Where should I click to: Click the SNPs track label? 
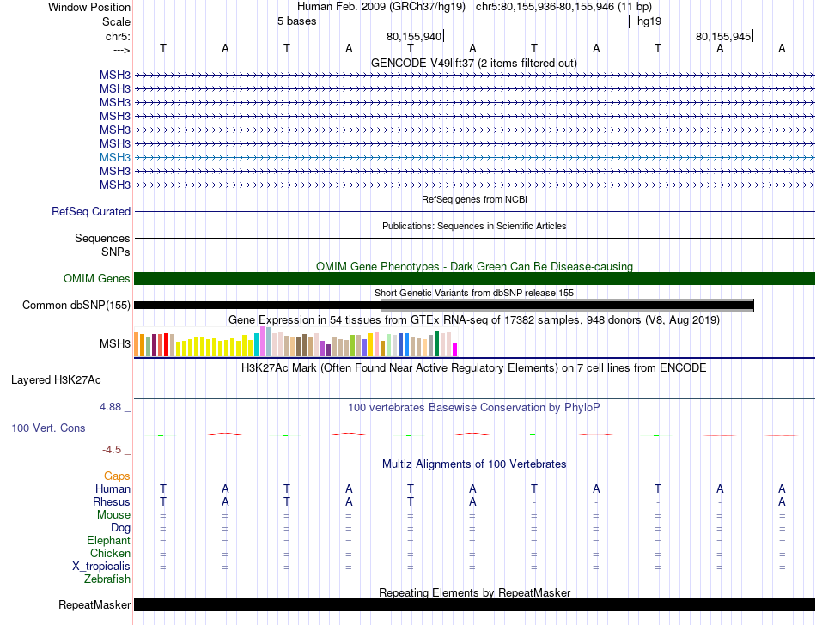tap(116, 252)
